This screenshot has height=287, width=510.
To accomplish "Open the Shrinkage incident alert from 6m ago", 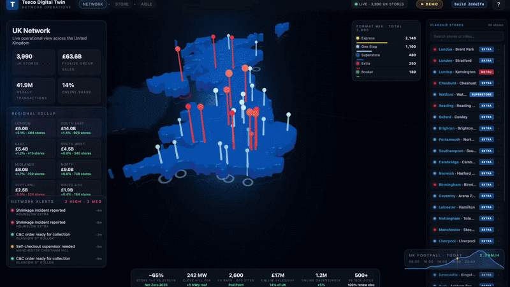I will coord(57,224).
